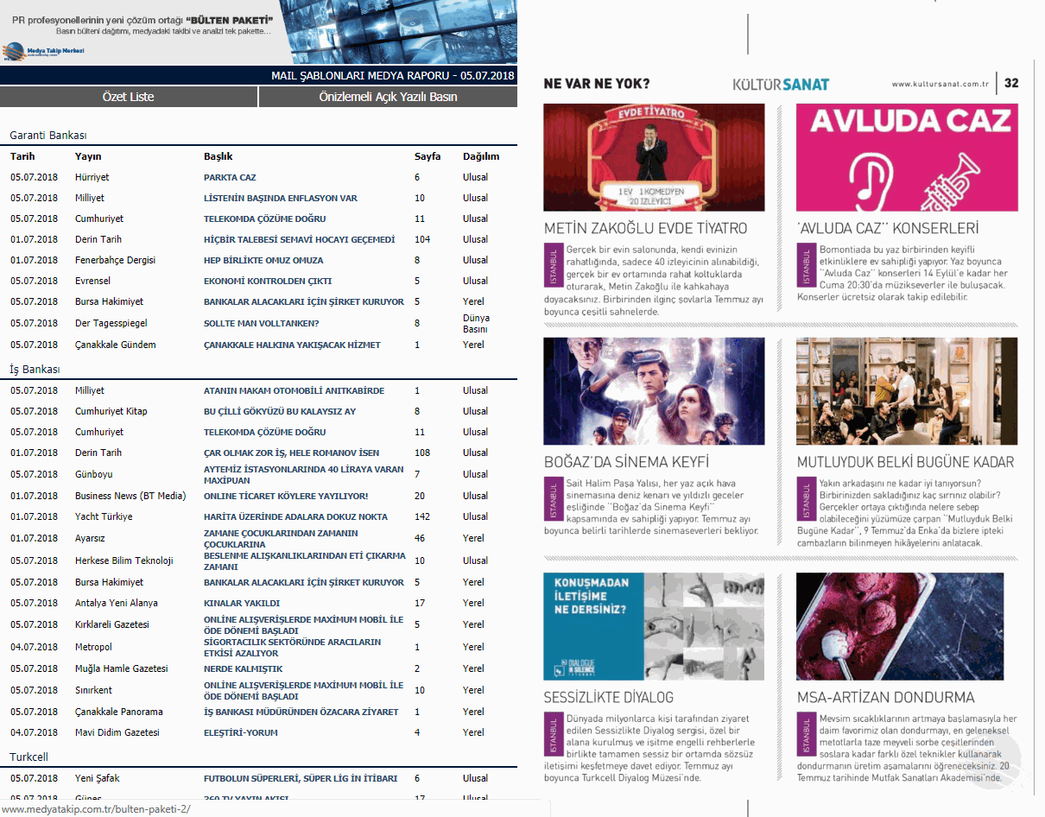
Task: Select the Mavi Didim Gazetesi cell
Action: 117,732
